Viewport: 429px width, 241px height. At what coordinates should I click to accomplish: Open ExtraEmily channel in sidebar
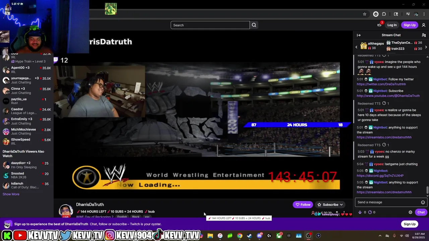27,121
